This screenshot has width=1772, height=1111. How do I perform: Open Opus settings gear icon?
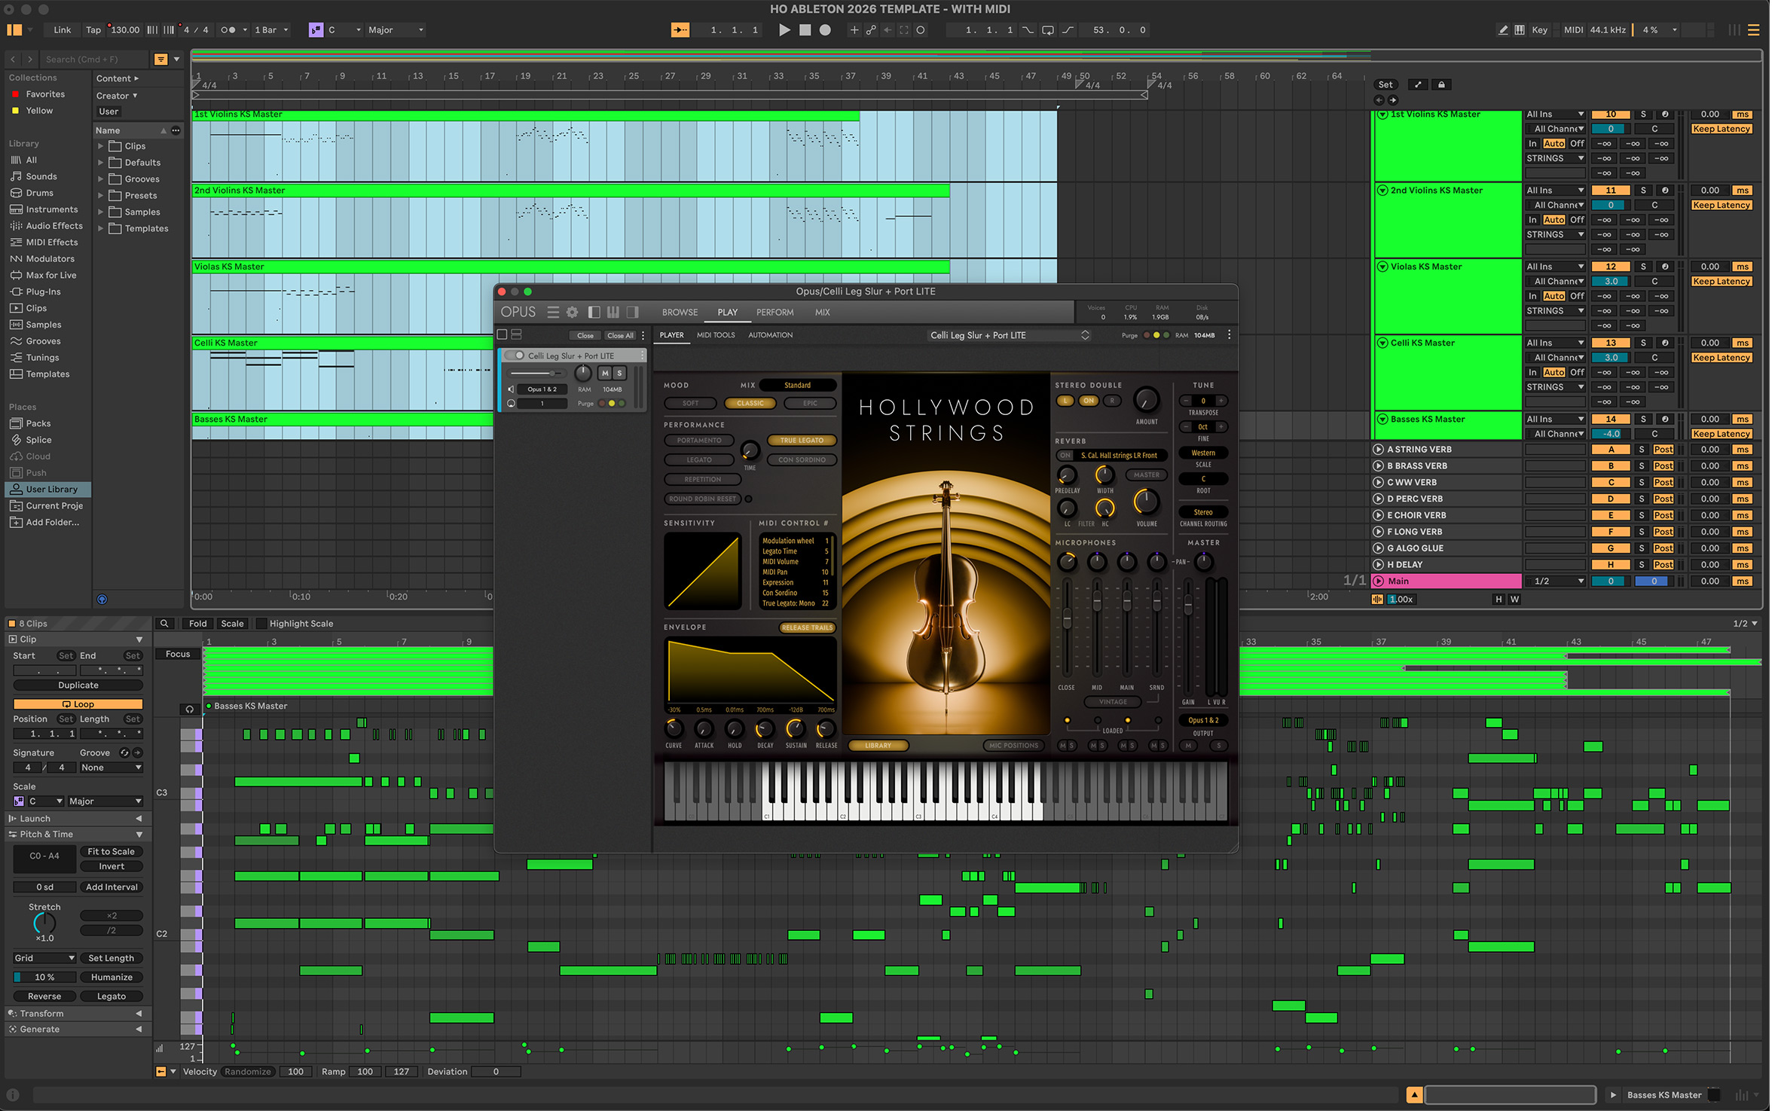572,312
